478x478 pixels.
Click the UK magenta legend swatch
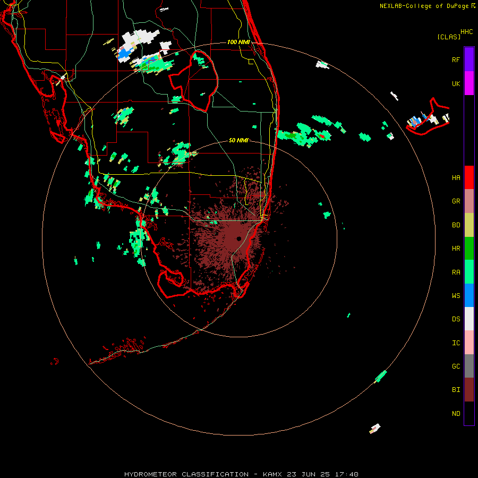click(469, 83)
